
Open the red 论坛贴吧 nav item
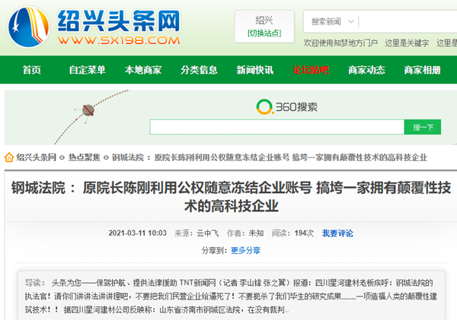pyautogui.click(x=311, y=70)
